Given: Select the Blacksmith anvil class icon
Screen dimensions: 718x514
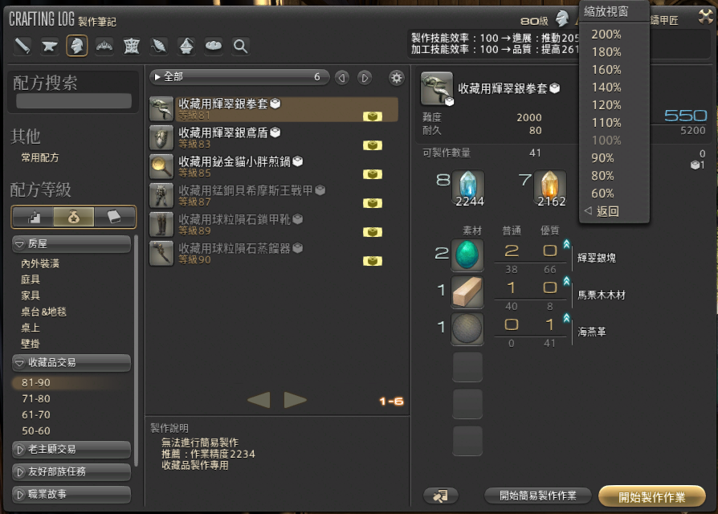Looking at the screenshot, I should click(x=50, y=46).
